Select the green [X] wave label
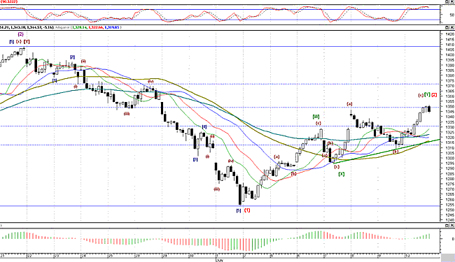 [342, 174]
